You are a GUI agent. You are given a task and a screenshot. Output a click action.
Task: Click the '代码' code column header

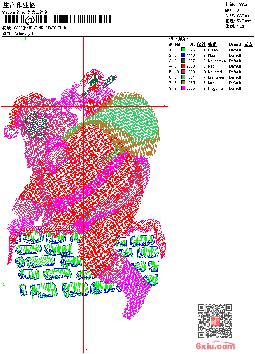pos(201,44)
